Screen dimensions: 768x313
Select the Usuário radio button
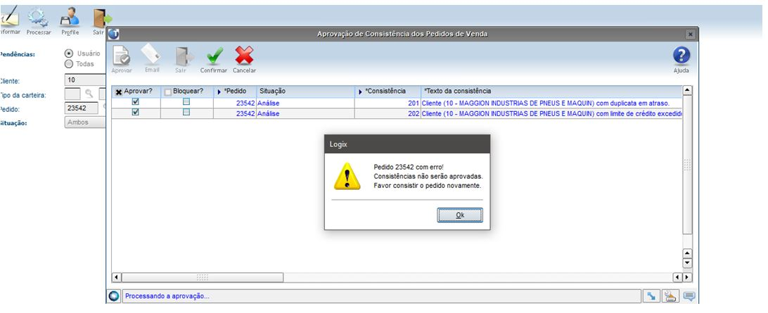coord(69,53)
